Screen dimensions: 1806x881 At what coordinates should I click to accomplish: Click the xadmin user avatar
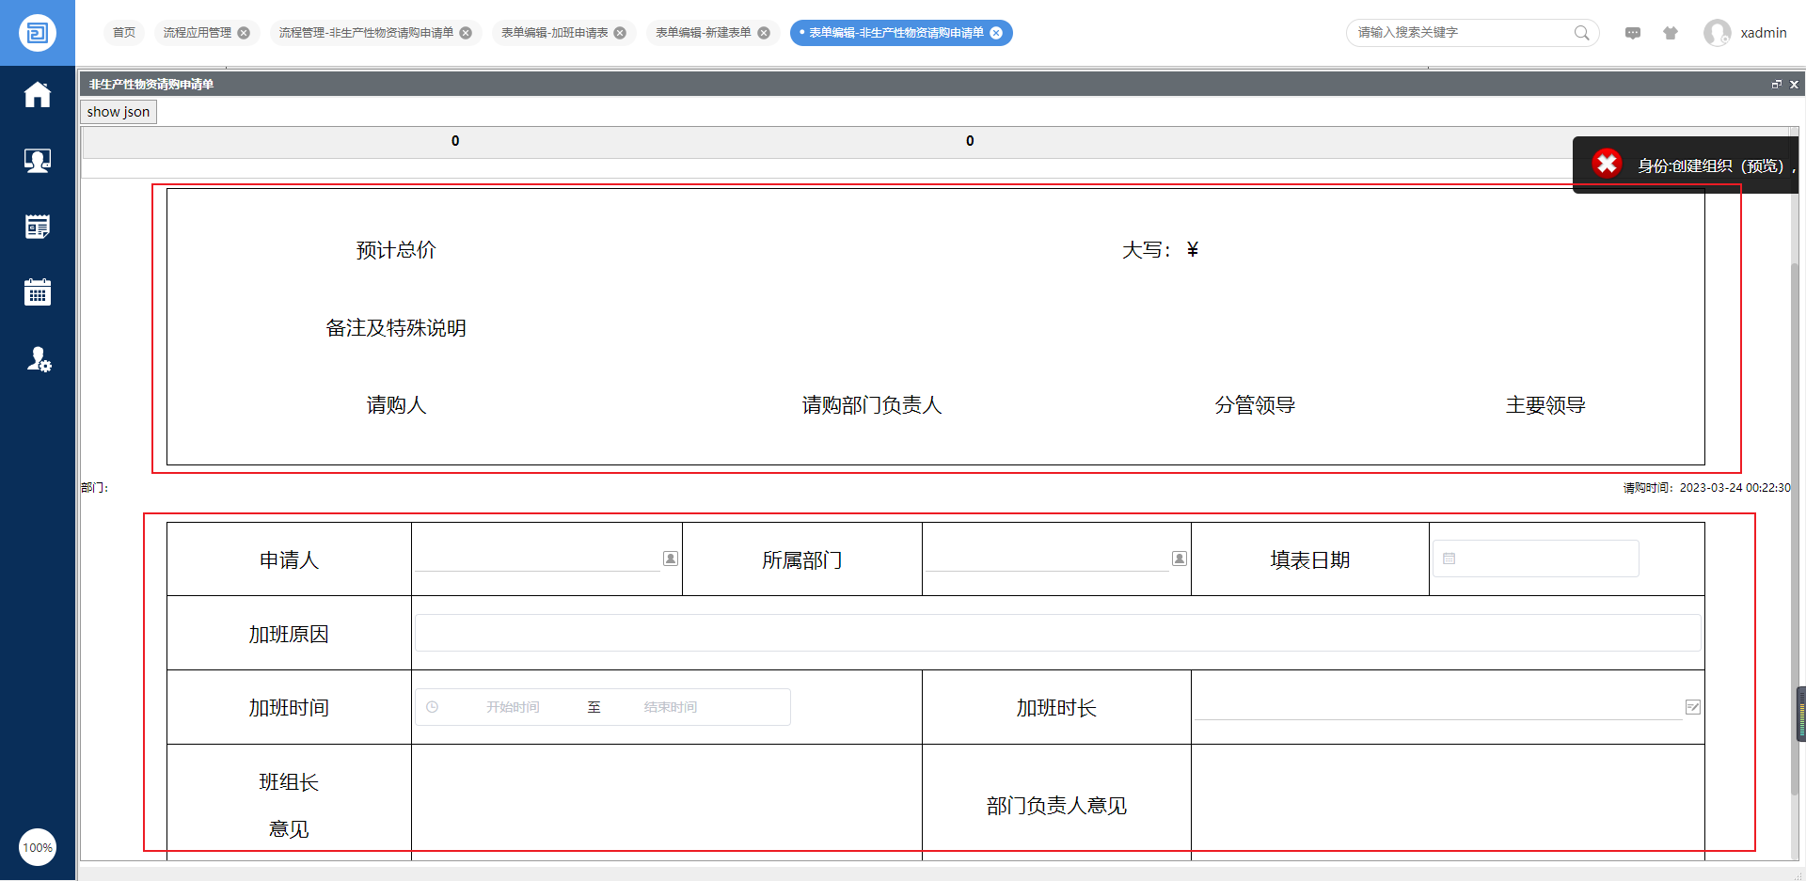click(x=1717, y=33)
